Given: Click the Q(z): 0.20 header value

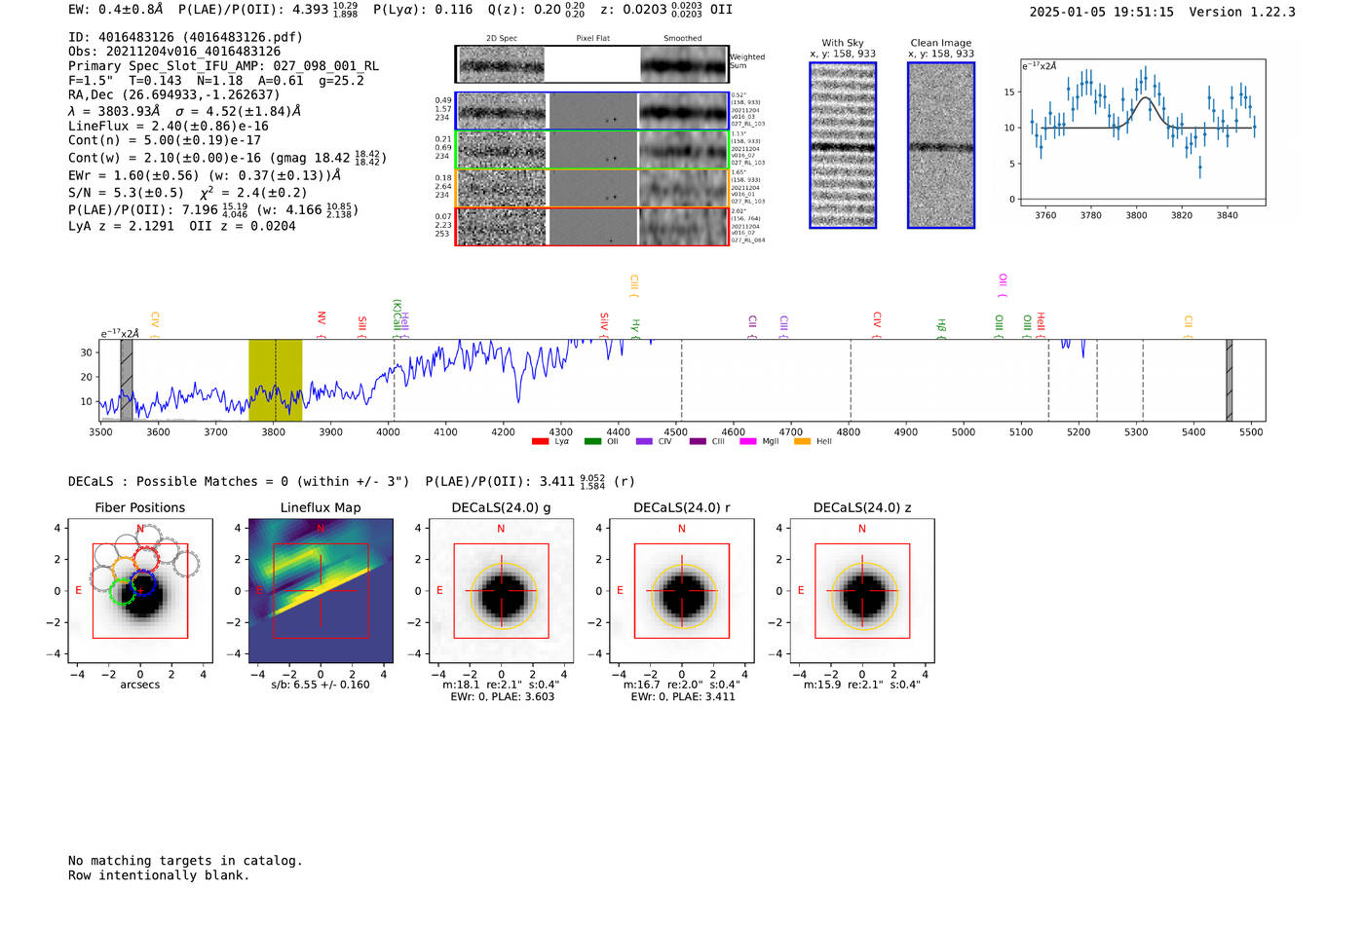Looking at the screenshot, I should [537, 10].
